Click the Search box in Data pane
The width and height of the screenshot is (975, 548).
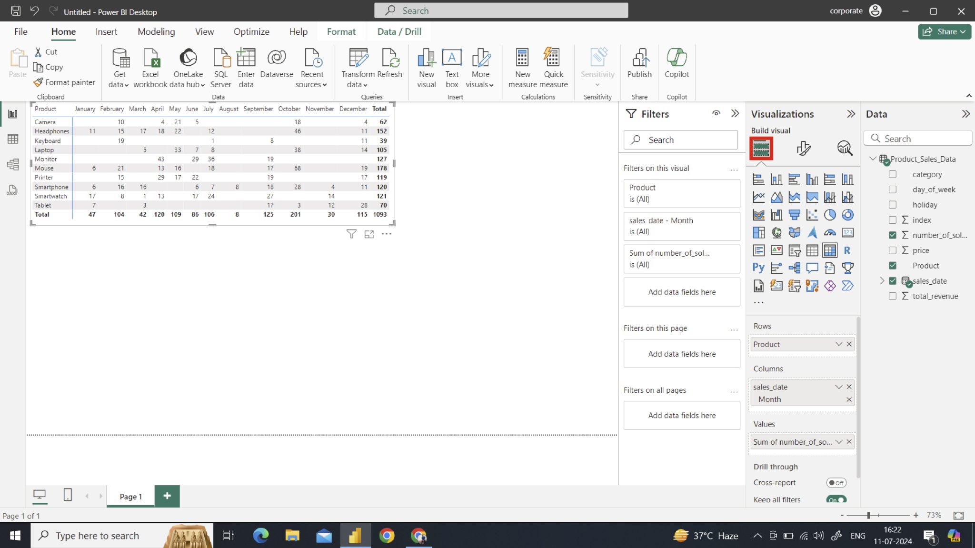pos(918,138)
